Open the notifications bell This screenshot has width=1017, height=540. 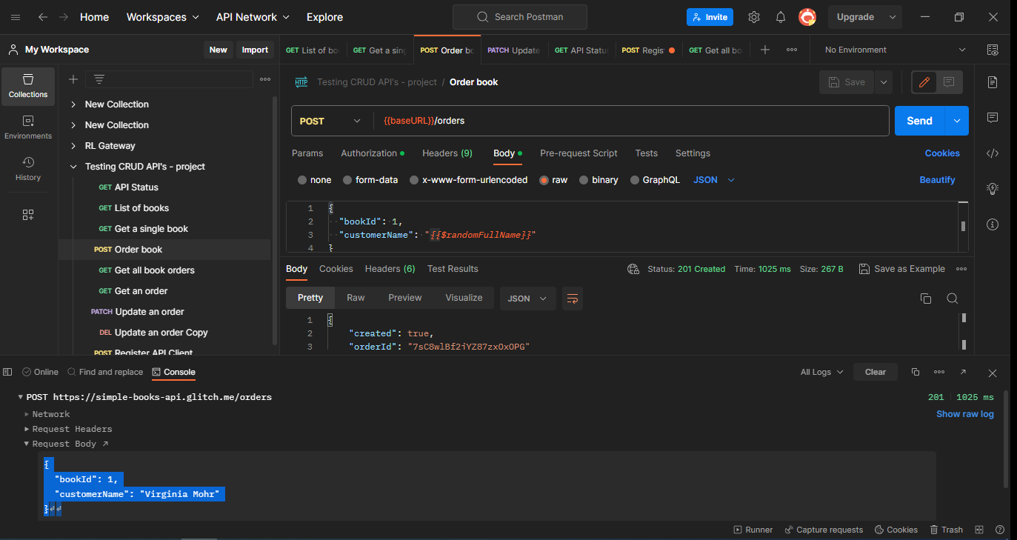point(781,16)
